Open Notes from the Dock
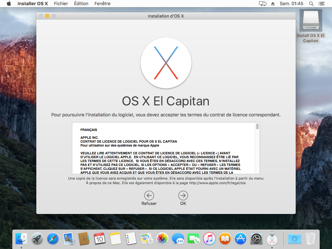332x249 pixels. click(x=115, y=239)
